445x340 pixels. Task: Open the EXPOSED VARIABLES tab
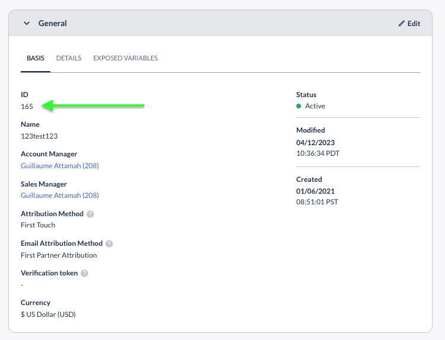pos(126,58)
